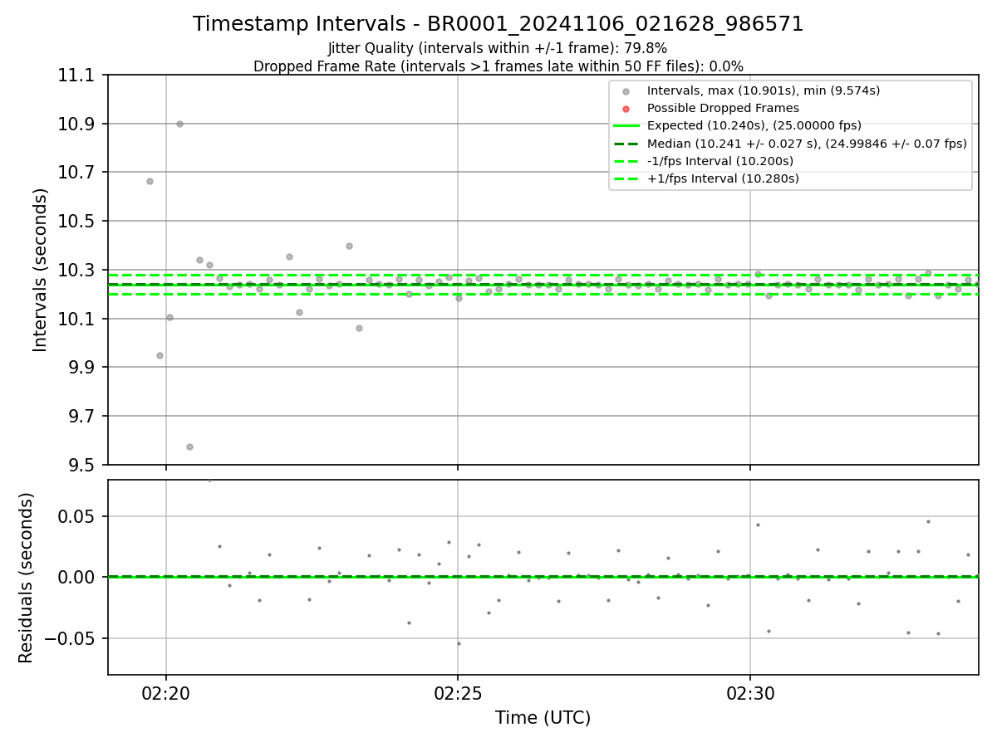
Task: Click the 02:30 x-axis tick label
Action: 750,692
